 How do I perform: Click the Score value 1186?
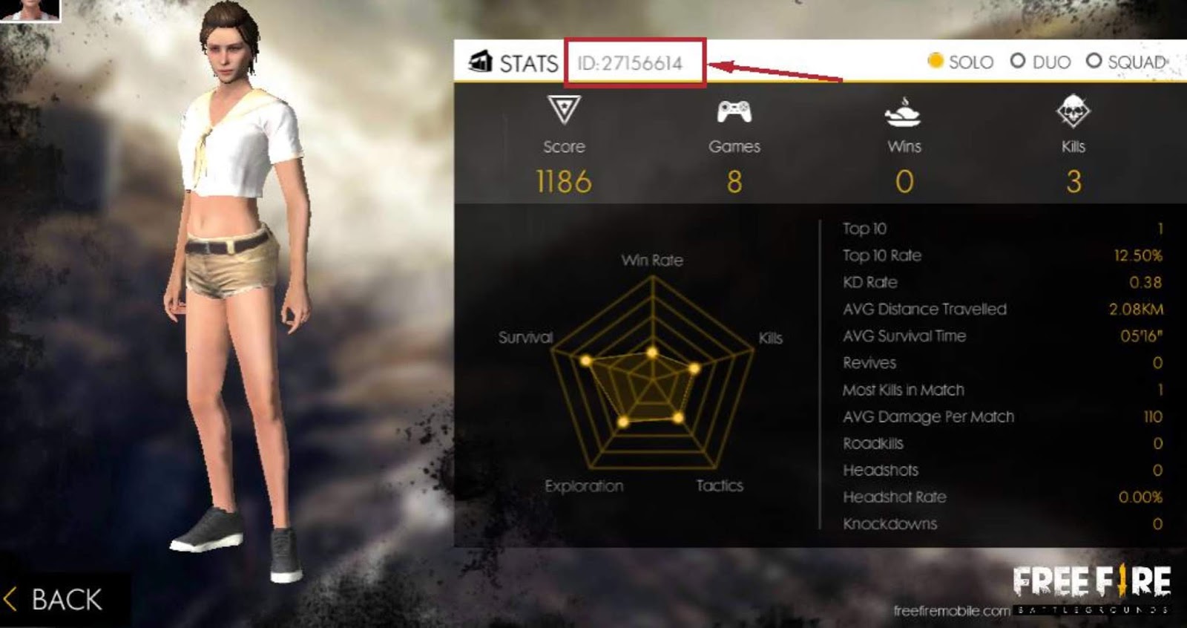[564, 182]
